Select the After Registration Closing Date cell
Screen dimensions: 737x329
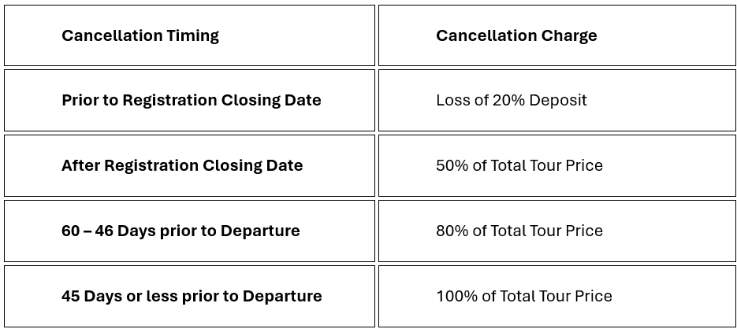[x=189, y=165]
